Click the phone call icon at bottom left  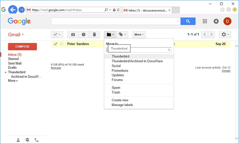coord(37,140)
